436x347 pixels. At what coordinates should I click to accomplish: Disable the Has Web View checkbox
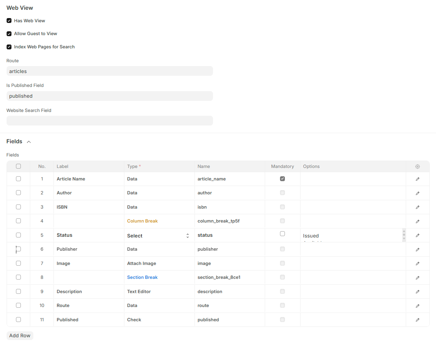(x=9, y=21)
